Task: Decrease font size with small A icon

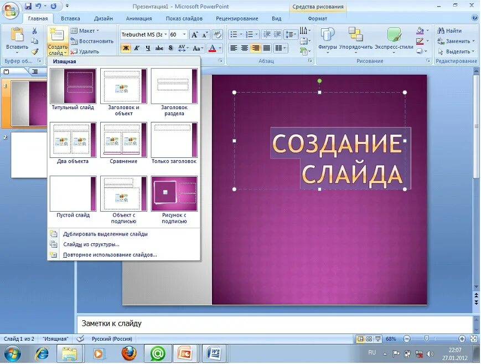Action: tap(205, 35)
